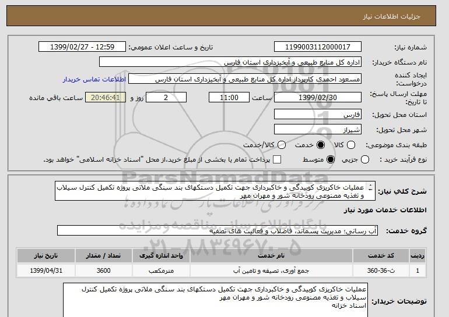449x317 pixels.
Task: Click the شهر محل تحویل field شیراز
Action: coord(318,129)
